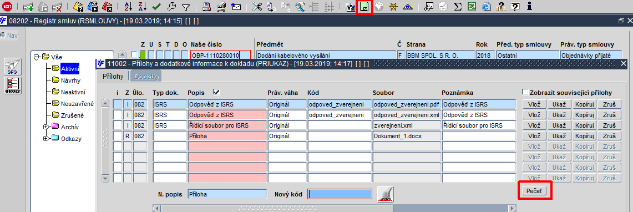Click the stamp signature icon beside Nový kód
Viewport: 633px width, 212px height.
pyautogui.click(x=386, y=194)
